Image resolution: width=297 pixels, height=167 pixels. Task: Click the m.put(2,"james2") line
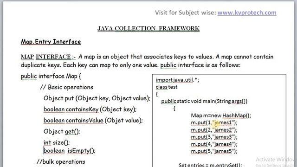(x=214, y=130)
